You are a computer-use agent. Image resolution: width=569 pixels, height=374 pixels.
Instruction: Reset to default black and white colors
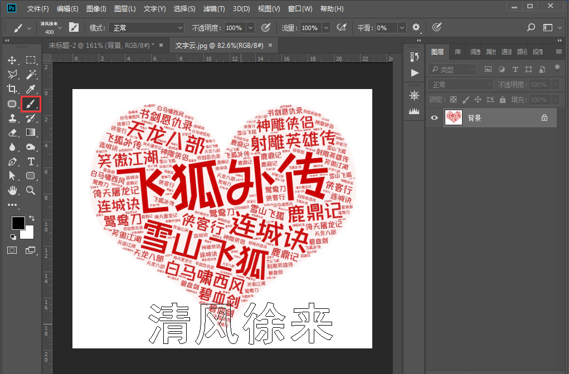[x=13, y=237]
